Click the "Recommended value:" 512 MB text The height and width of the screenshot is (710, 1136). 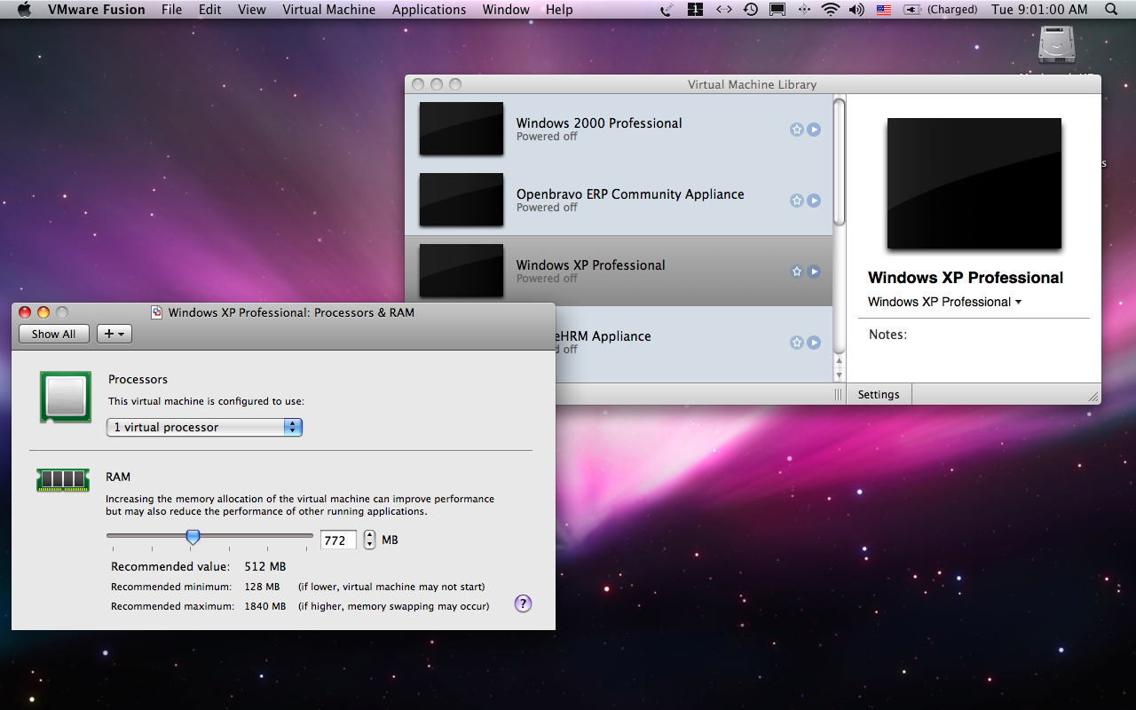pos(199,566)
